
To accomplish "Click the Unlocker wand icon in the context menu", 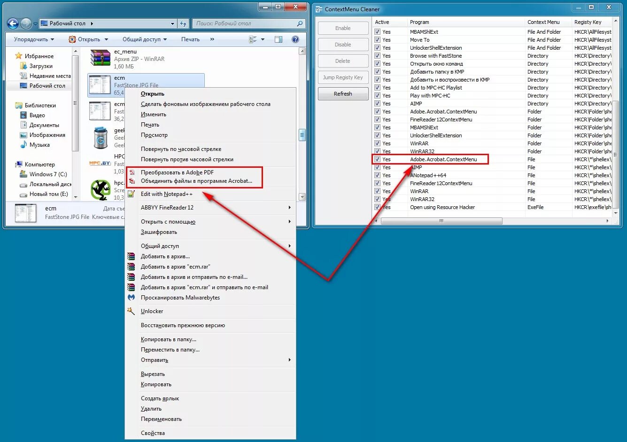I will [131, 311].
